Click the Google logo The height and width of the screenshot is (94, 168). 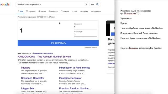(x=5, y=4)
